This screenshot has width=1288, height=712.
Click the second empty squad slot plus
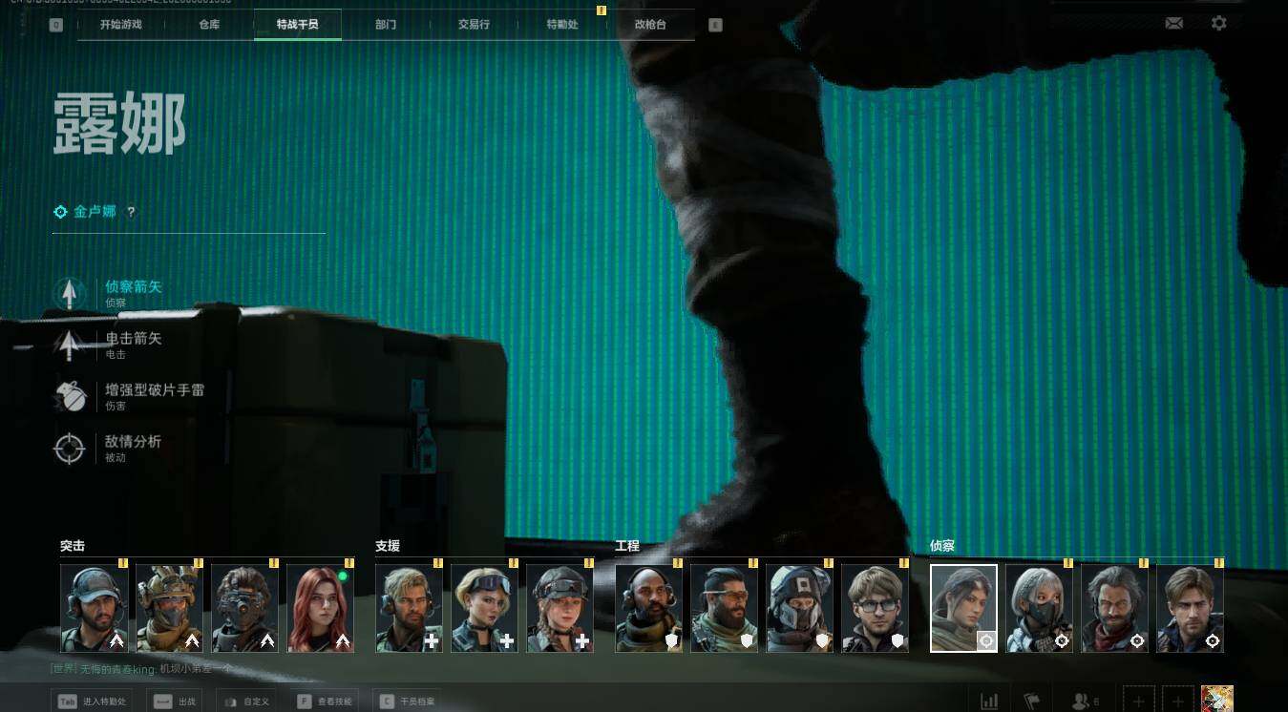[x=1177, y=700]
